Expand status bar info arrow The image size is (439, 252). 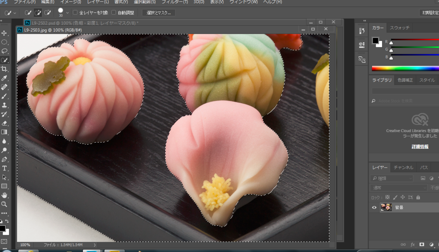[95, 245]
